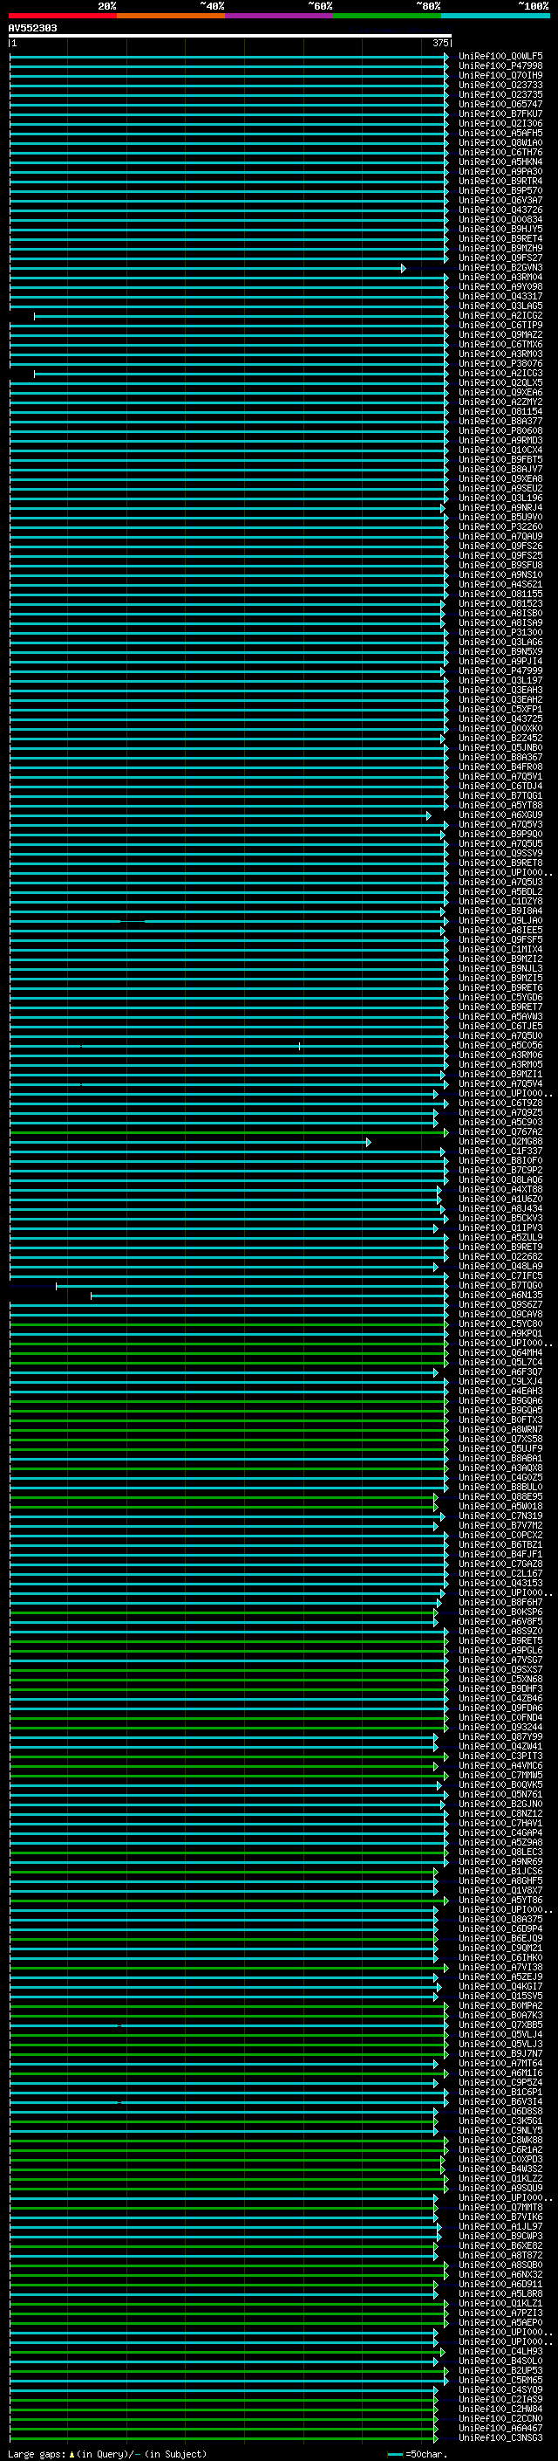
Task: Click hit label UniRef100_P31300
Action: [x=500, y=632]
